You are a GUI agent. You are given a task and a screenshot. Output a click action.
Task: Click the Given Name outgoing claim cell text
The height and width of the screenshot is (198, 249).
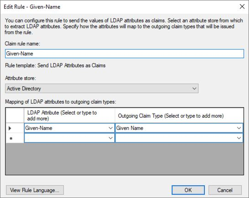click(x=130, y=128)
